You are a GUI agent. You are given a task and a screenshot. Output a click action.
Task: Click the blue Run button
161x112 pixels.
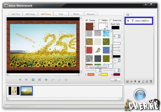(140, 95)
